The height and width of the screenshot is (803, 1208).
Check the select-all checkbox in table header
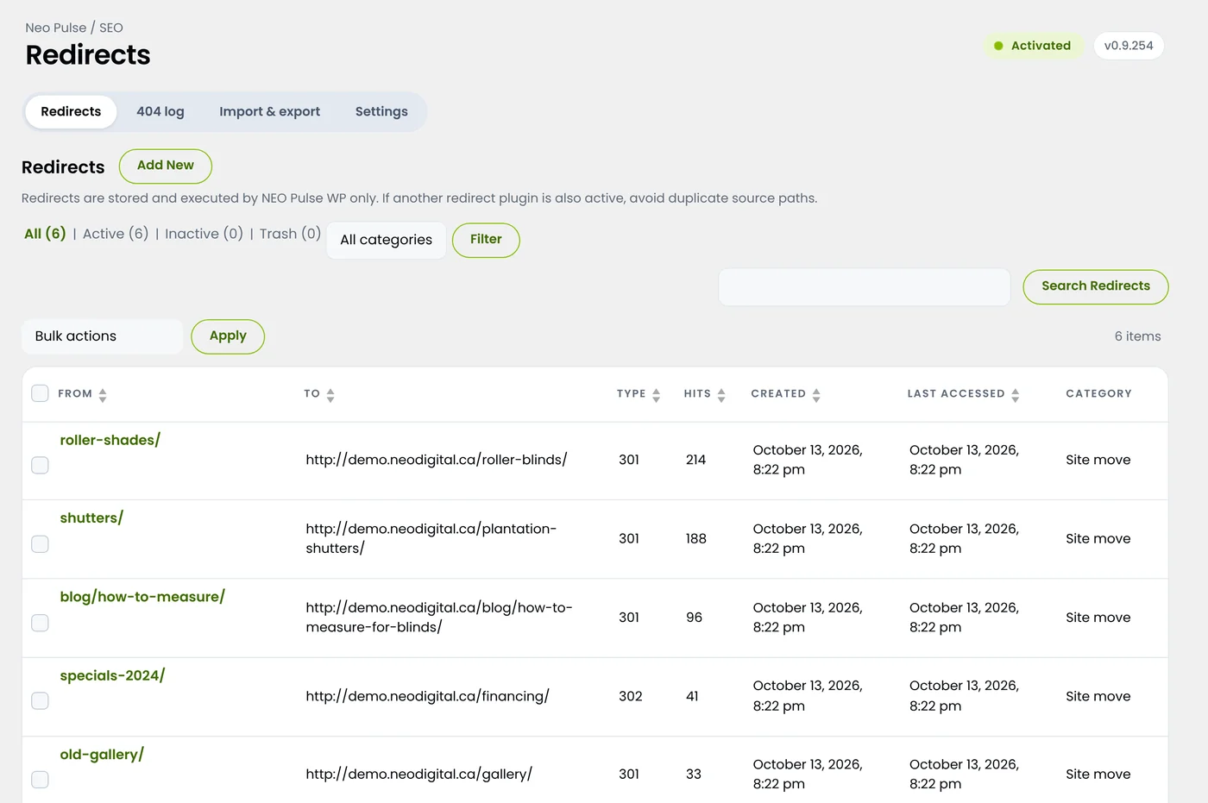pyautogui.click(x=40, y=393)
